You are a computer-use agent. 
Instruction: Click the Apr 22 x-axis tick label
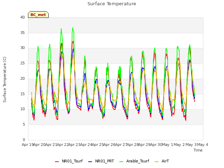pos(63,145)
